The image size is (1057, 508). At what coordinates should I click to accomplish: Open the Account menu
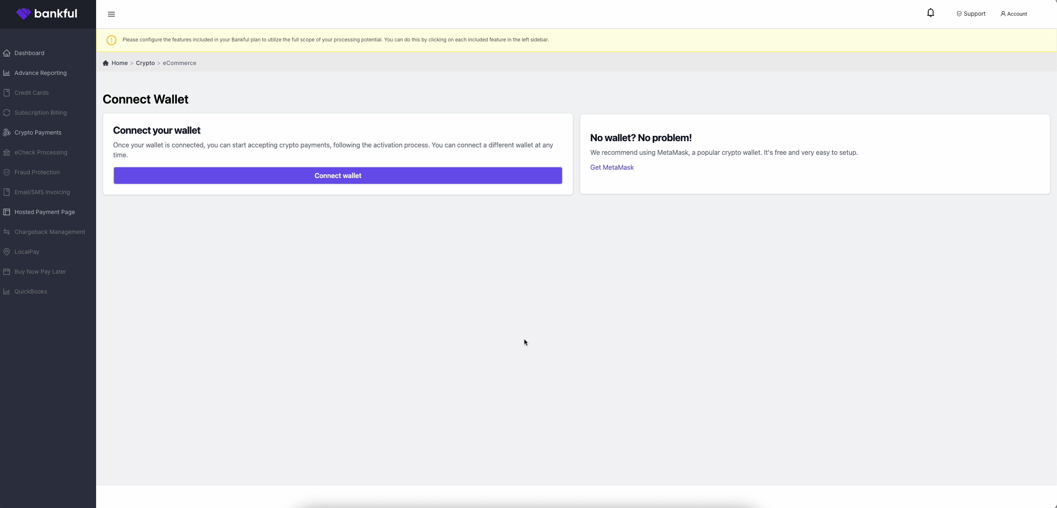pyautogui.click(x=1014, y=14)
